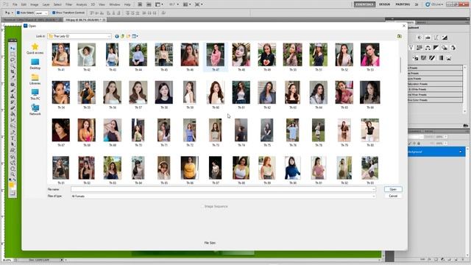Select the Horizontal Type tool in toolbox

point(13,138)
